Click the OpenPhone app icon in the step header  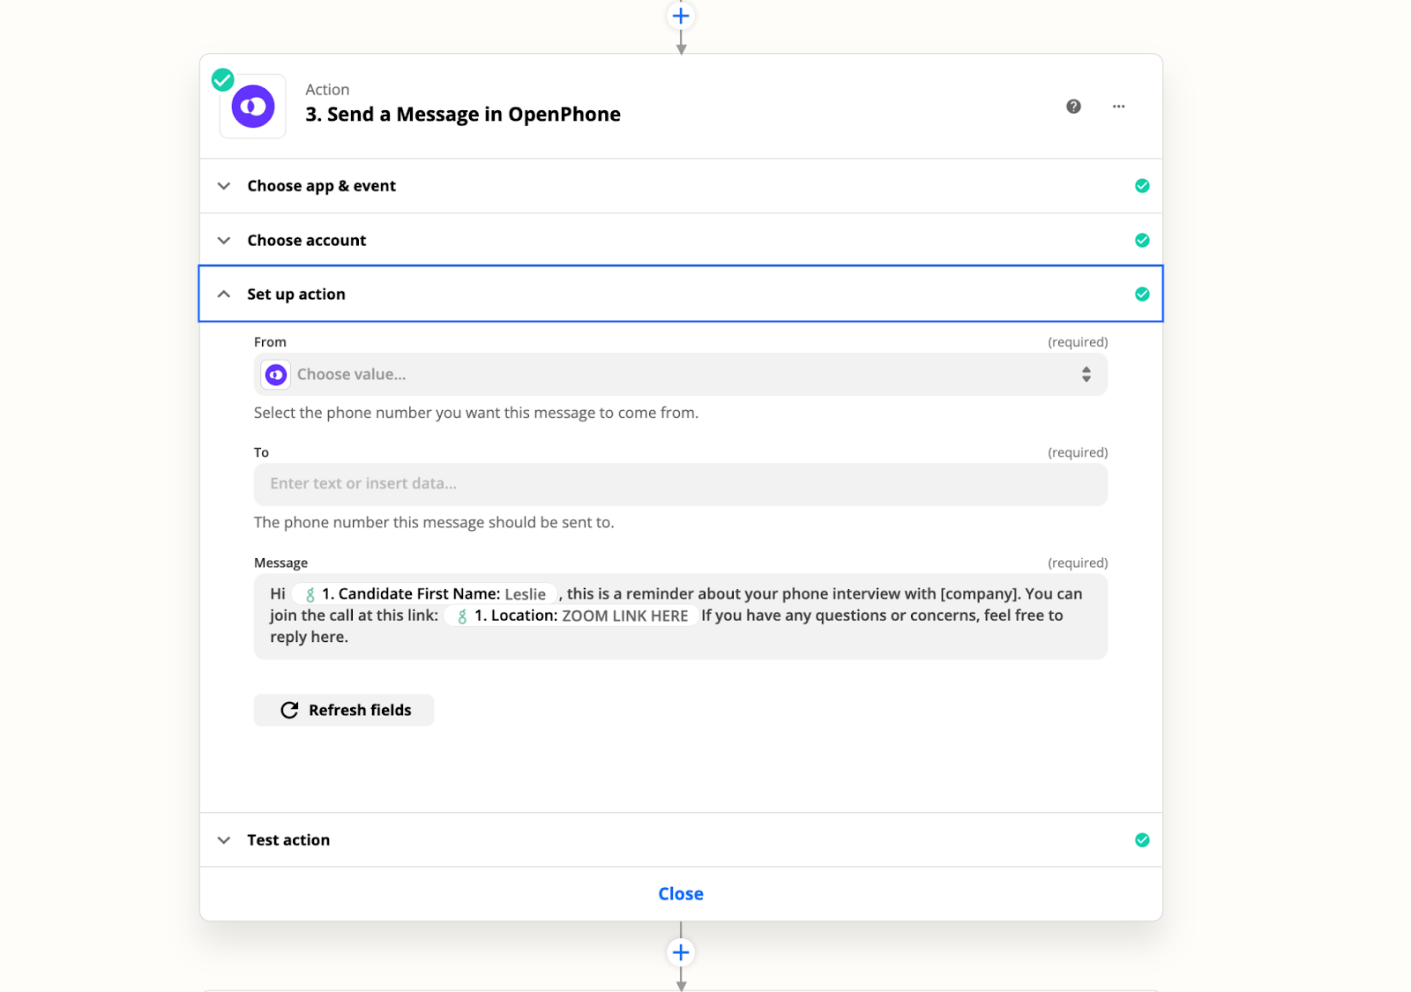[x=253, y=107]
